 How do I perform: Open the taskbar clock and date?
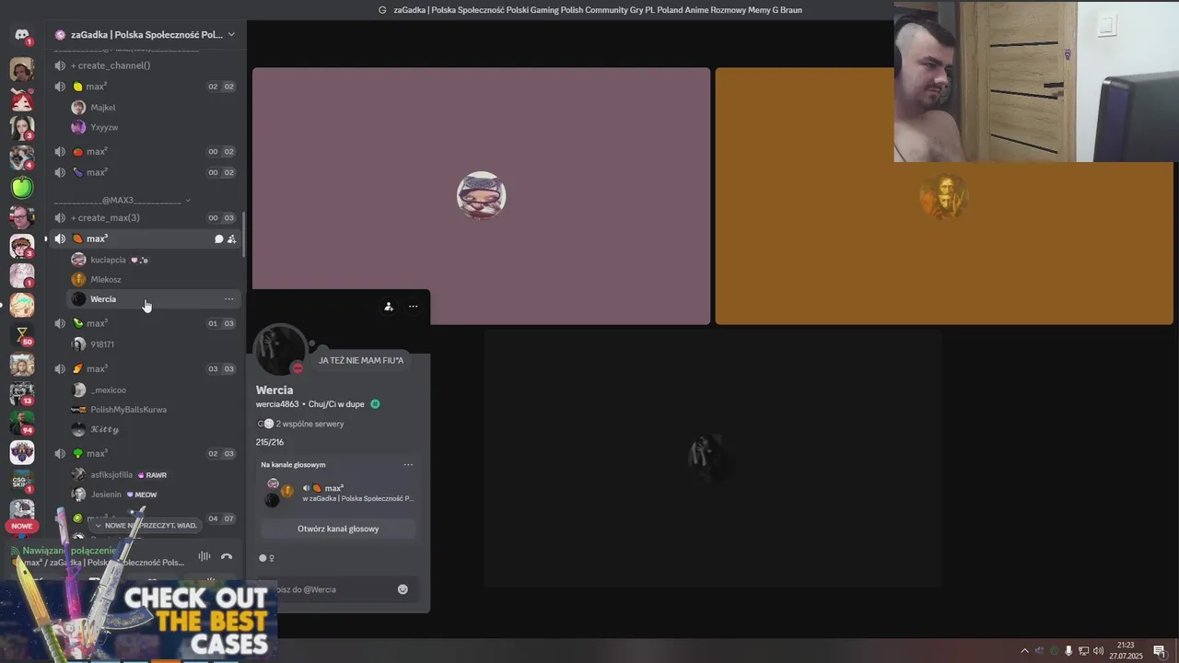[x=1126, y=651]
